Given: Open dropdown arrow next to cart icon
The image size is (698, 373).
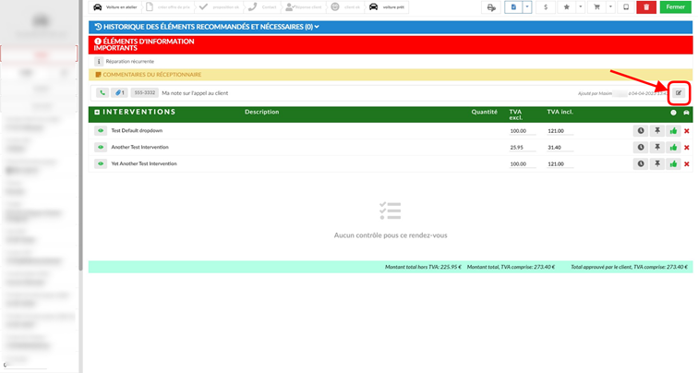Looking at the screenshot, I should point(610,7).
